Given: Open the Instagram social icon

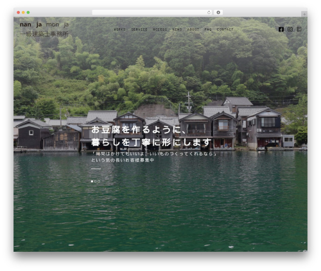Looking at the screenshot, I should tap(290, 29).
